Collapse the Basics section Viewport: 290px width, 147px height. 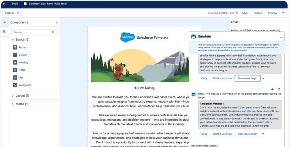(x=13, y=40)
